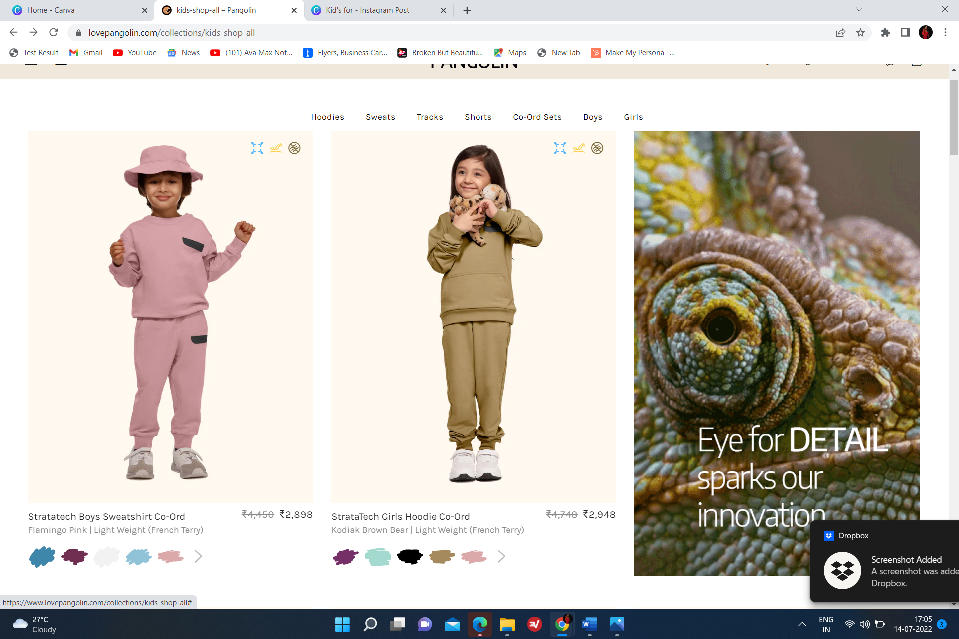The height and width of the screenshot is (639, 959).
Task: Open the Gmail bookmark
Action: coord(86,53)
